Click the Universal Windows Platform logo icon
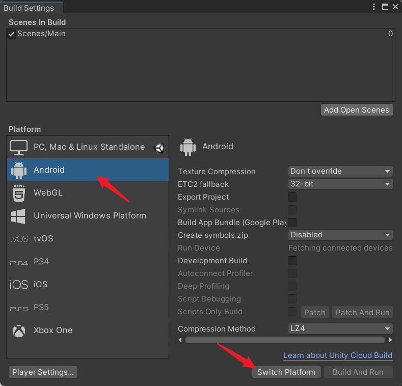Image resolution: width=402 pixels, height=386 pixels. point(18,216)
